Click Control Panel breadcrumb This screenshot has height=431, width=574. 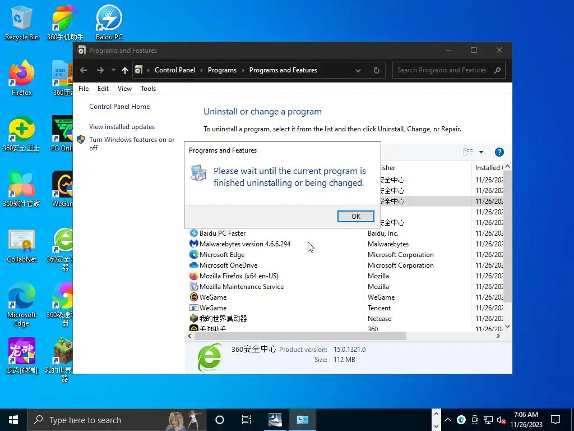(175, 70)
